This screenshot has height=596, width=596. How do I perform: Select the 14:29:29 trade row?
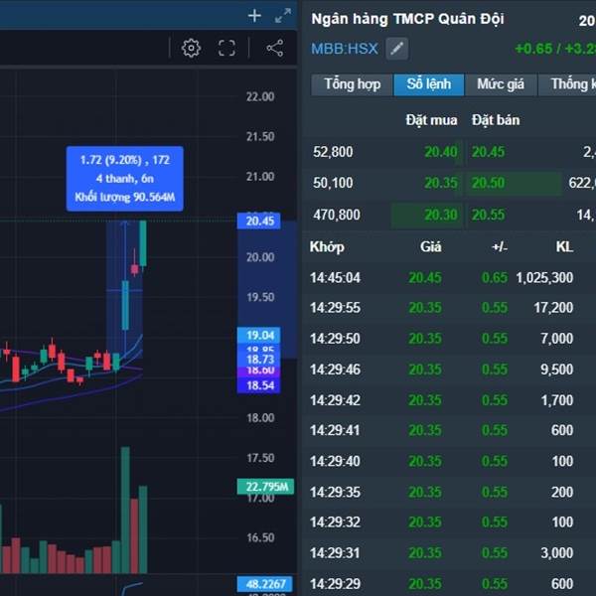[x=449, y=584]
